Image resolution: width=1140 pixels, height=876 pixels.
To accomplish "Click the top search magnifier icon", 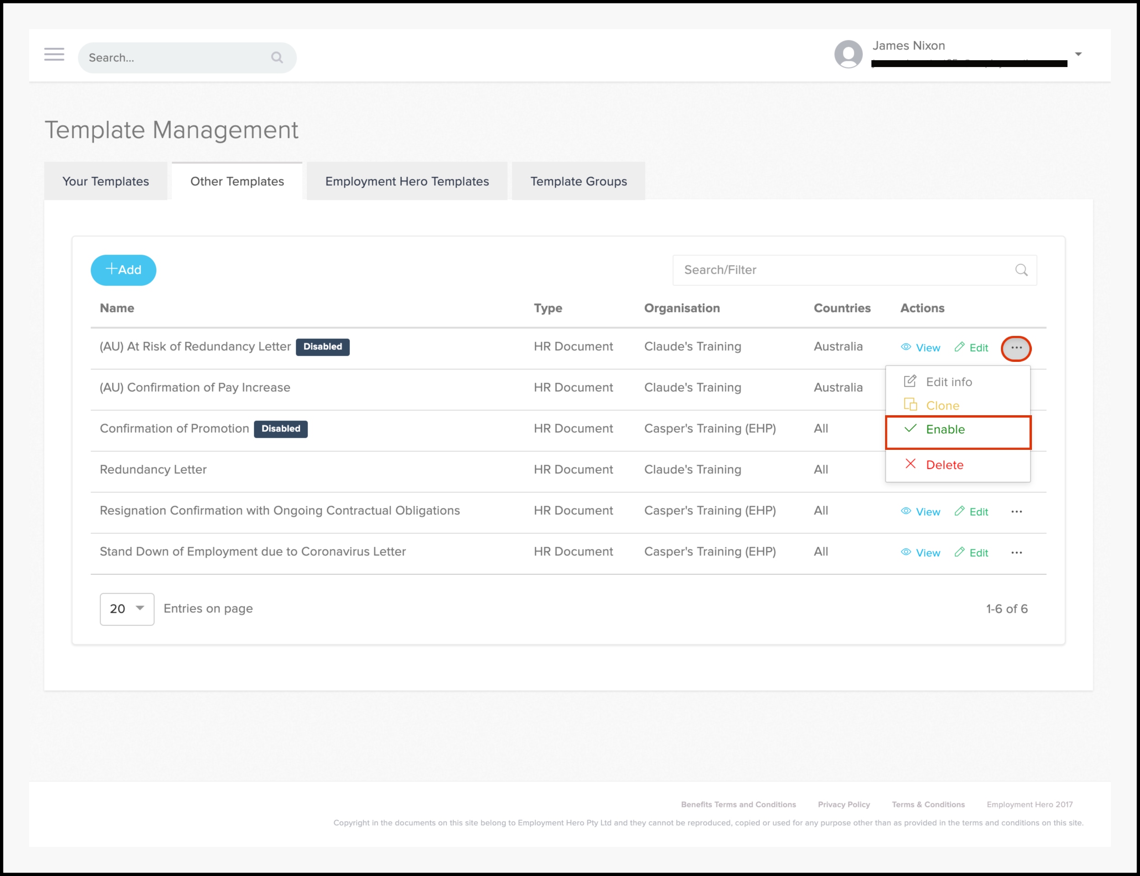I will click(x=277, y=57).
